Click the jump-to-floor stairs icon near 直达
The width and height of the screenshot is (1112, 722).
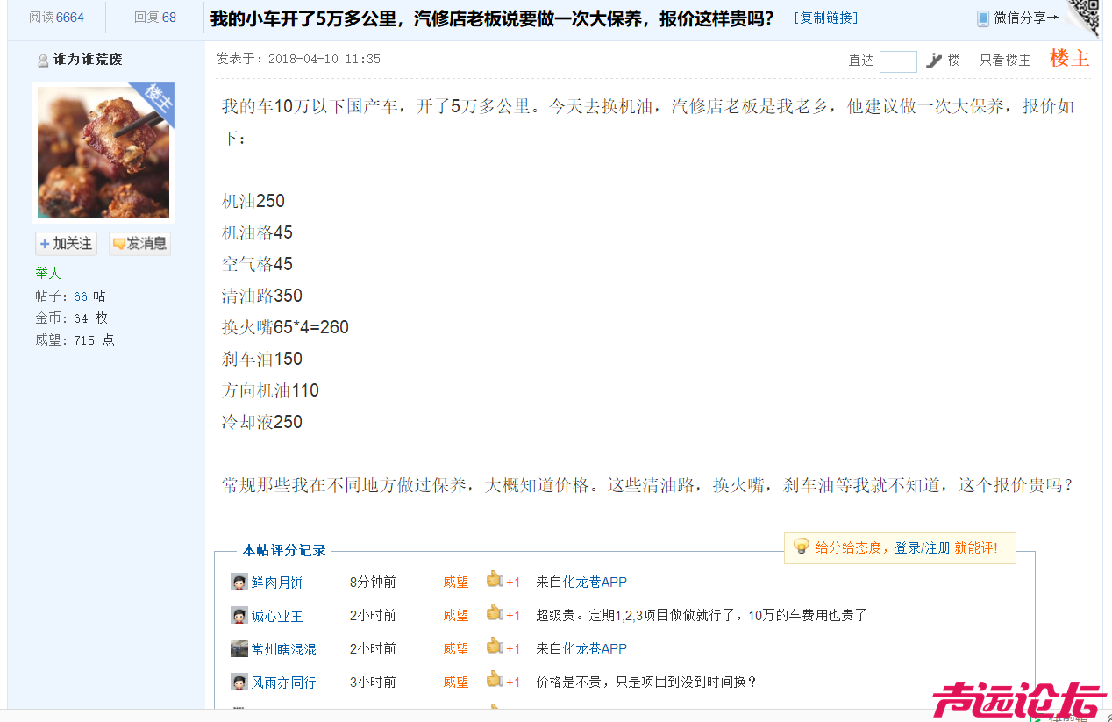(934, 61)
